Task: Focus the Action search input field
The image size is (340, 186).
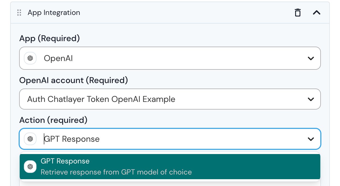Action: [x=157, y=139]
